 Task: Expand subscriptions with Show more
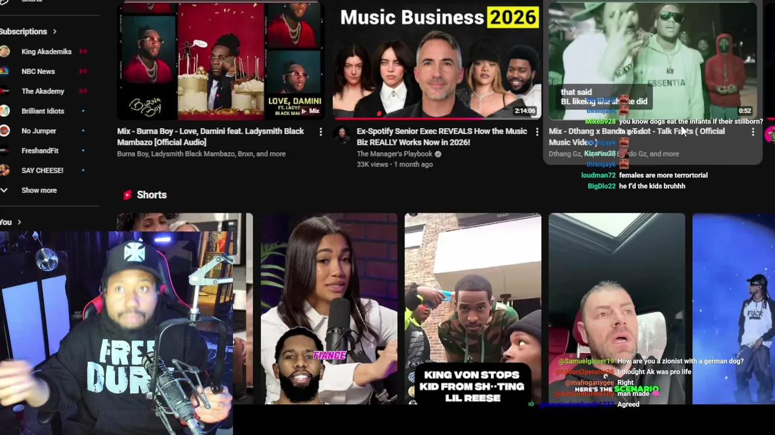39,190
